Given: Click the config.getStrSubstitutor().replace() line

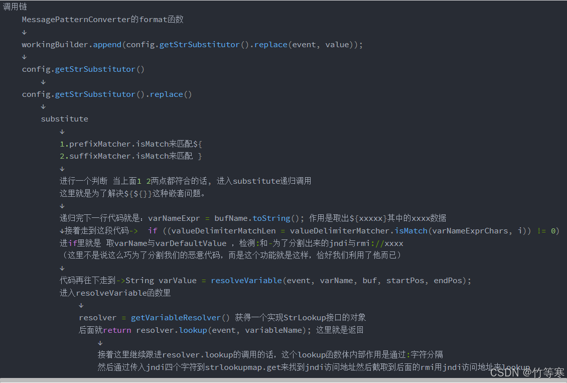Looking at the screenshot, I should (x=106, y=94).
